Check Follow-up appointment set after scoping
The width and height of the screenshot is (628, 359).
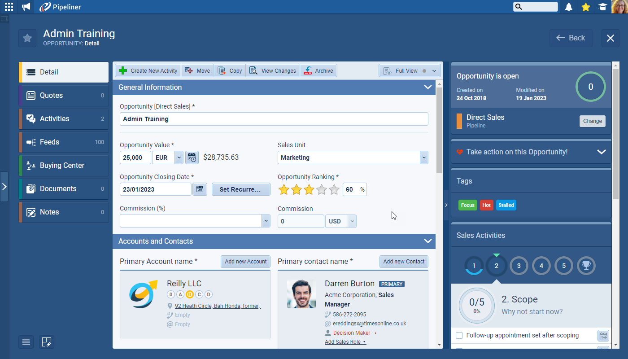tap(459, 336)
